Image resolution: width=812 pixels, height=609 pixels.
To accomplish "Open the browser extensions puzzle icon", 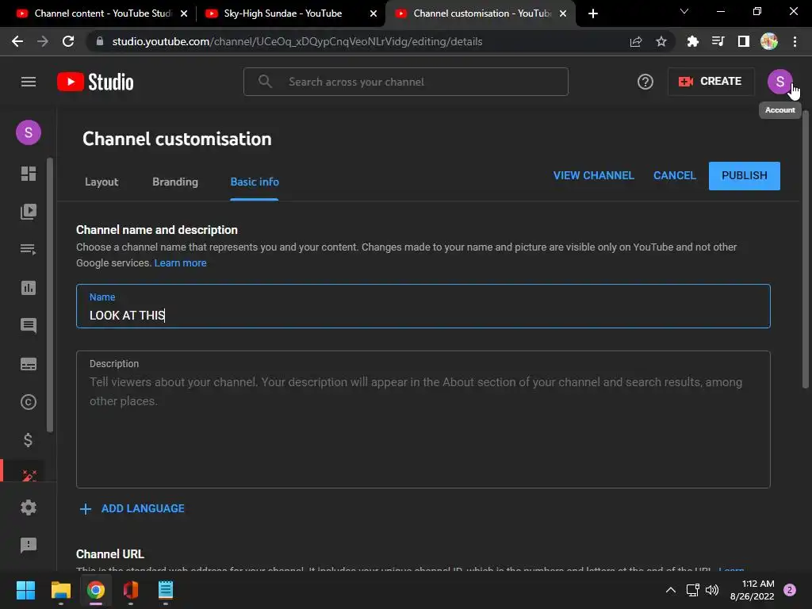I will click(692, 41).
